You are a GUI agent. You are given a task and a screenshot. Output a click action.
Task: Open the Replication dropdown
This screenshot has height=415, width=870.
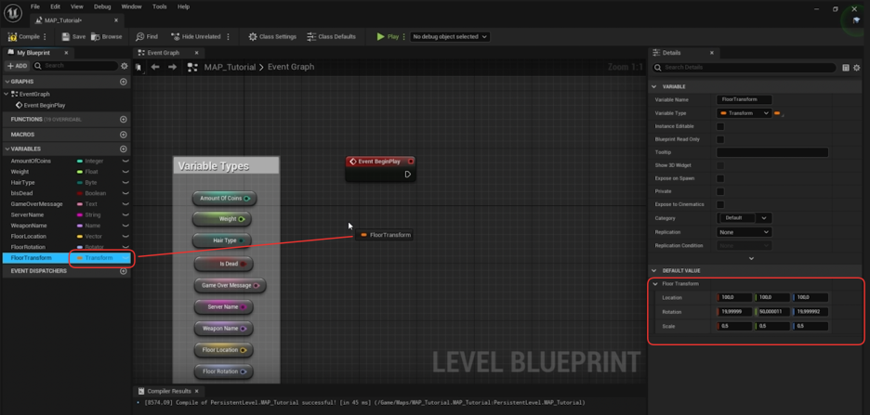tap(744, 232)
